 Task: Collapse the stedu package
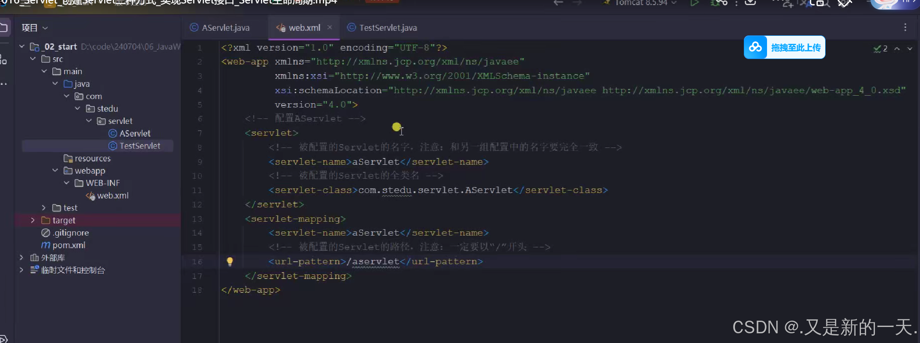coord(78,108)
